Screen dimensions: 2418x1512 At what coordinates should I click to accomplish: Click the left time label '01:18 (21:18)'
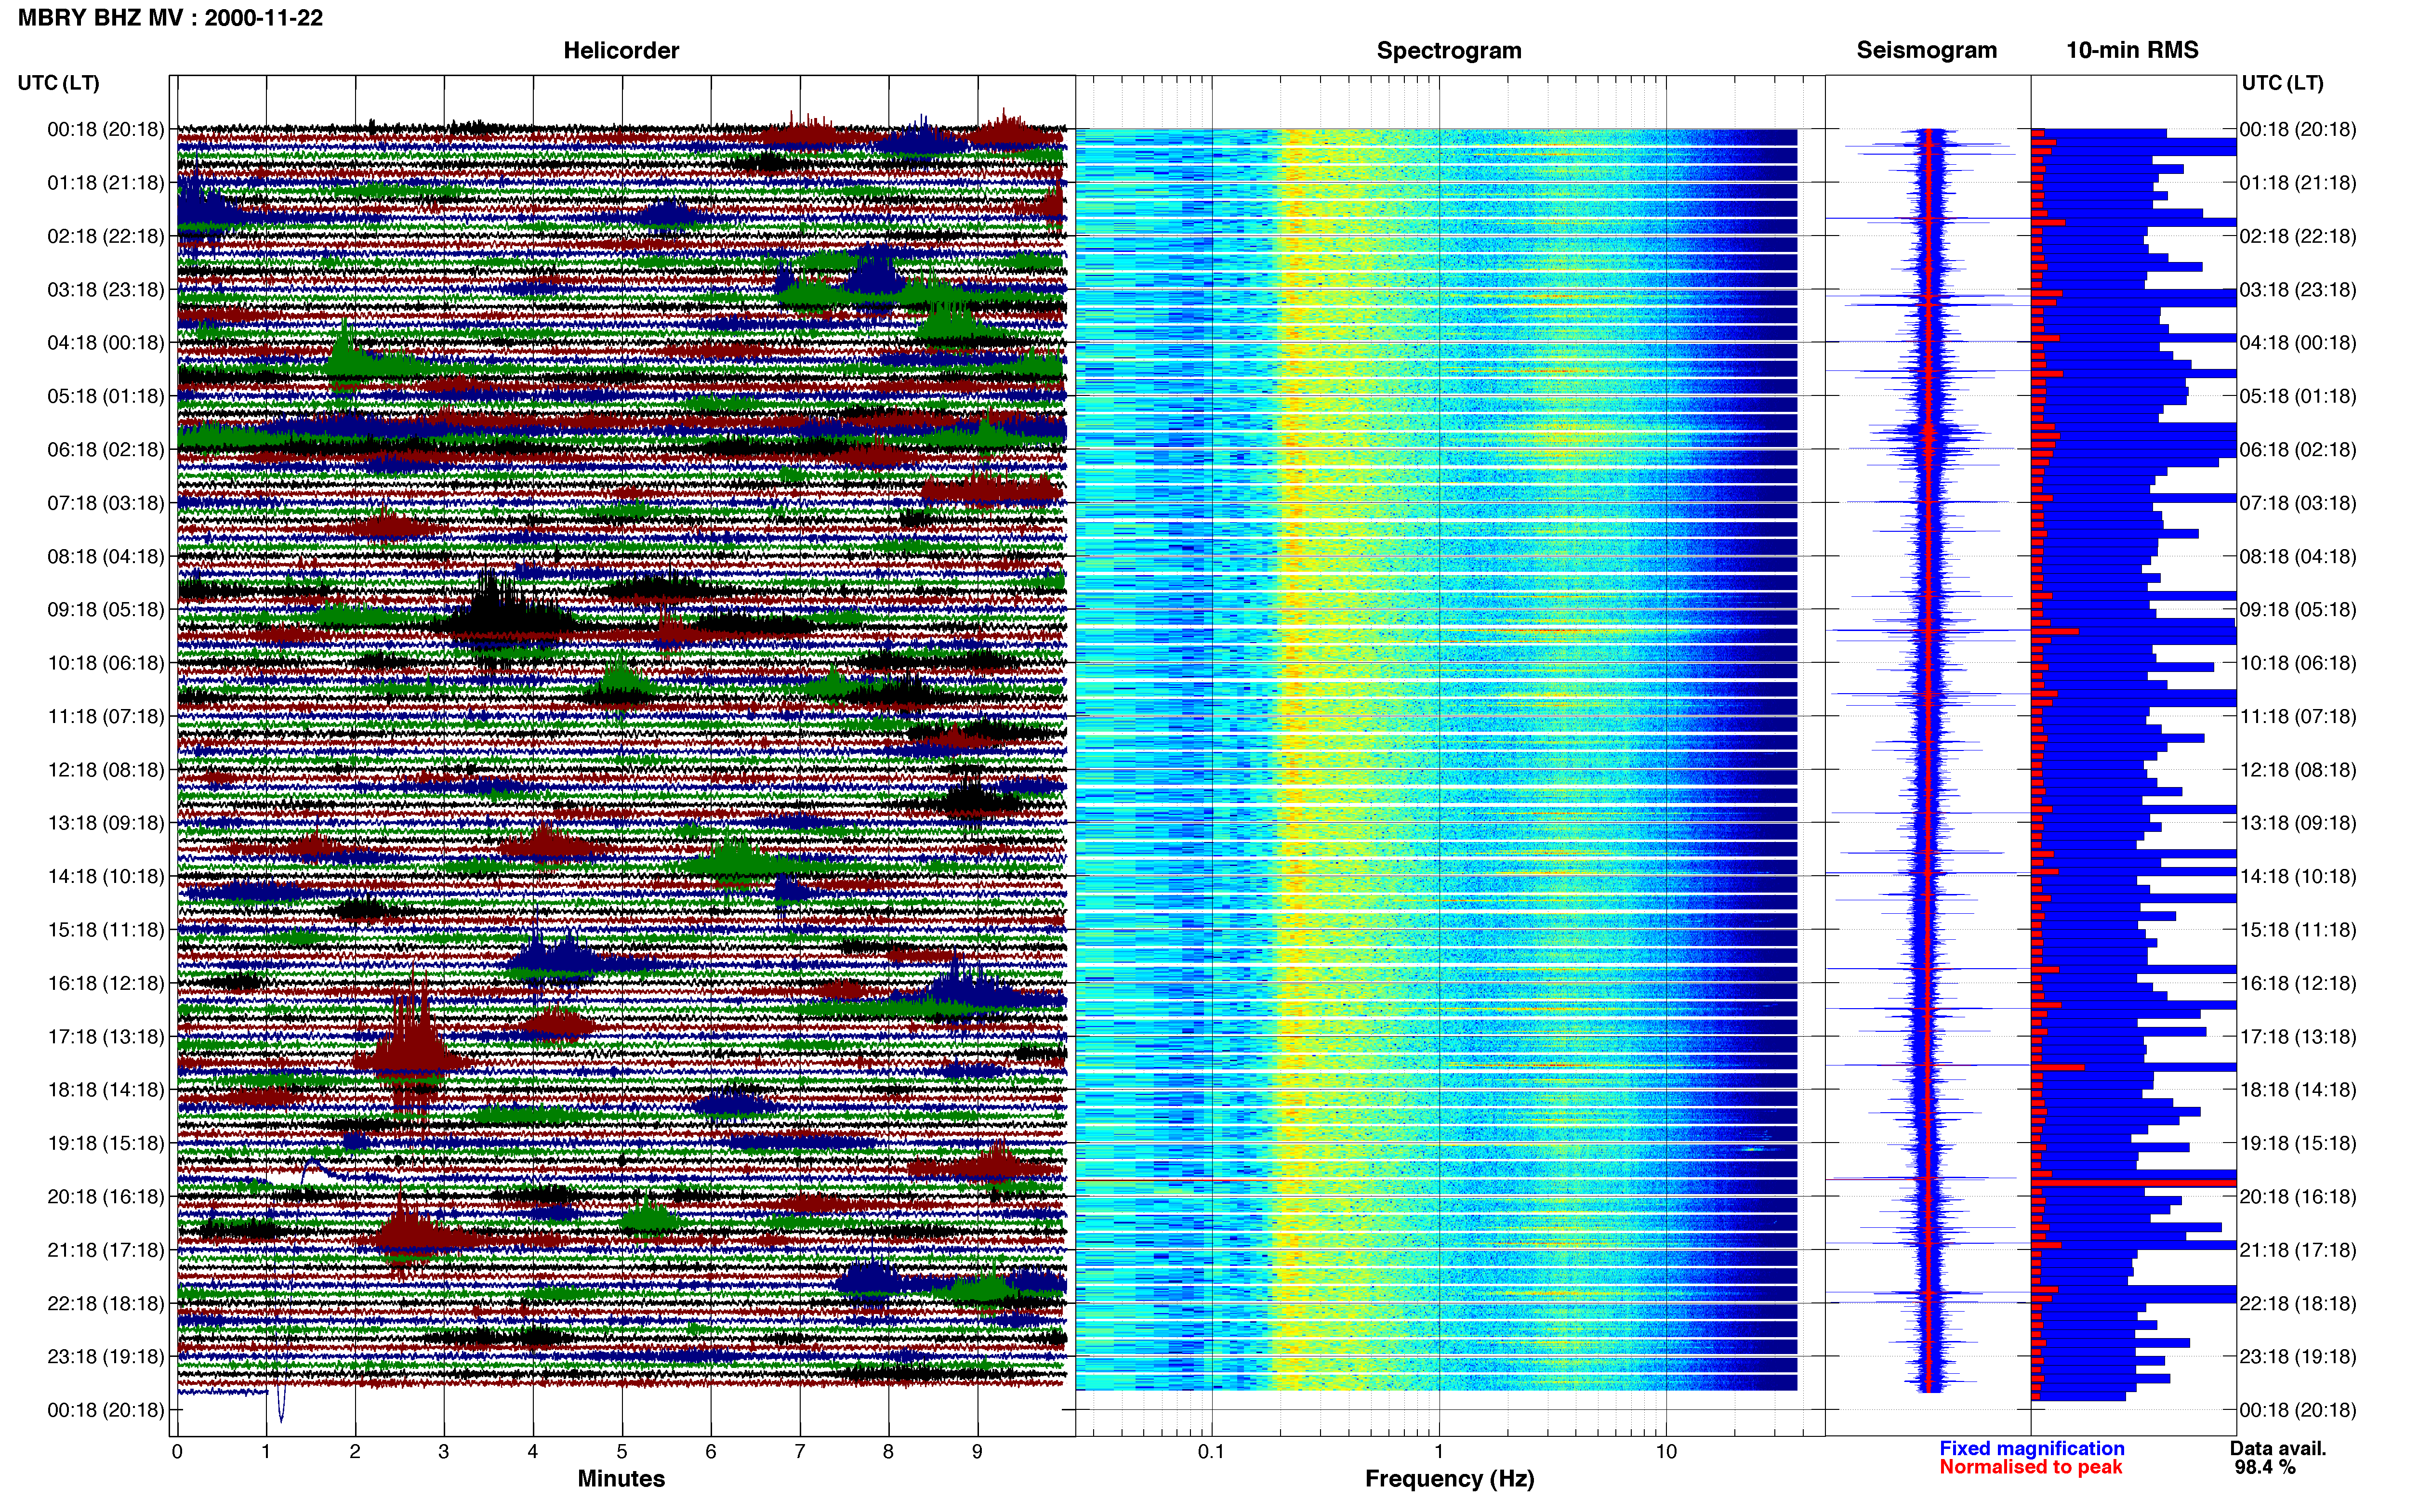tap(105, 183)
